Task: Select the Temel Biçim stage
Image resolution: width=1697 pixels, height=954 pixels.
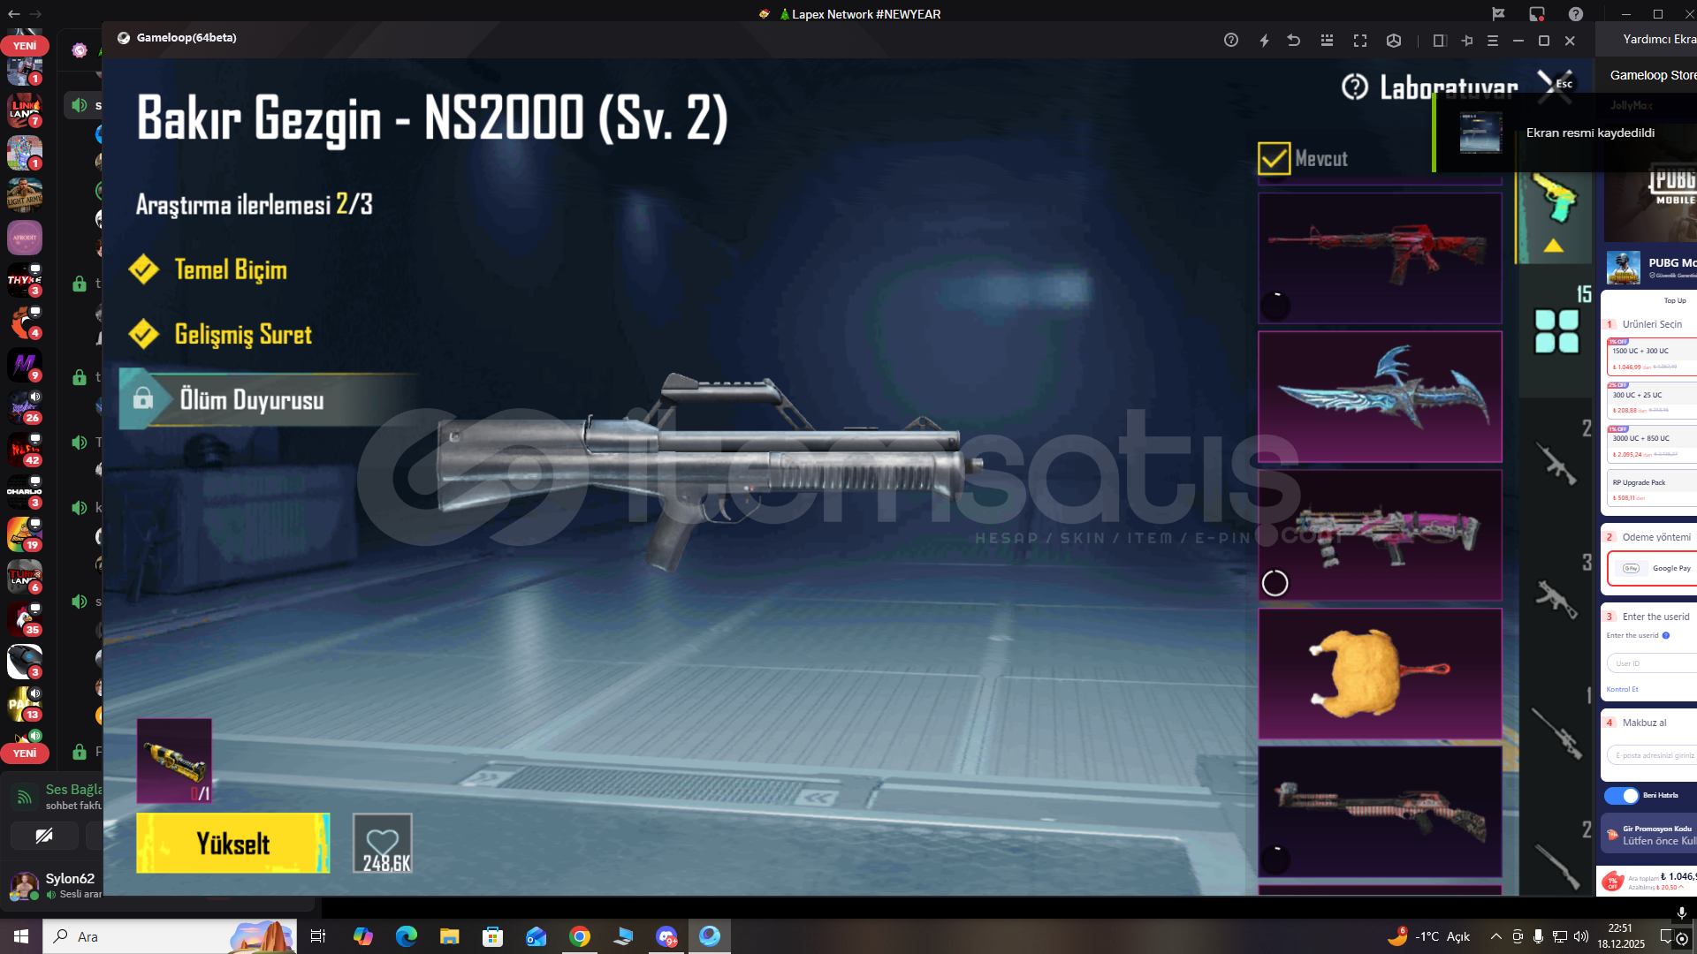Action: click(231, 269)
